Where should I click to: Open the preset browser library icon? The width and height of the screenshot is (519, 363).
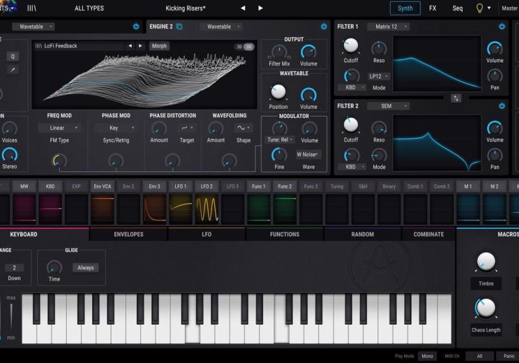[x=32, y=8]
